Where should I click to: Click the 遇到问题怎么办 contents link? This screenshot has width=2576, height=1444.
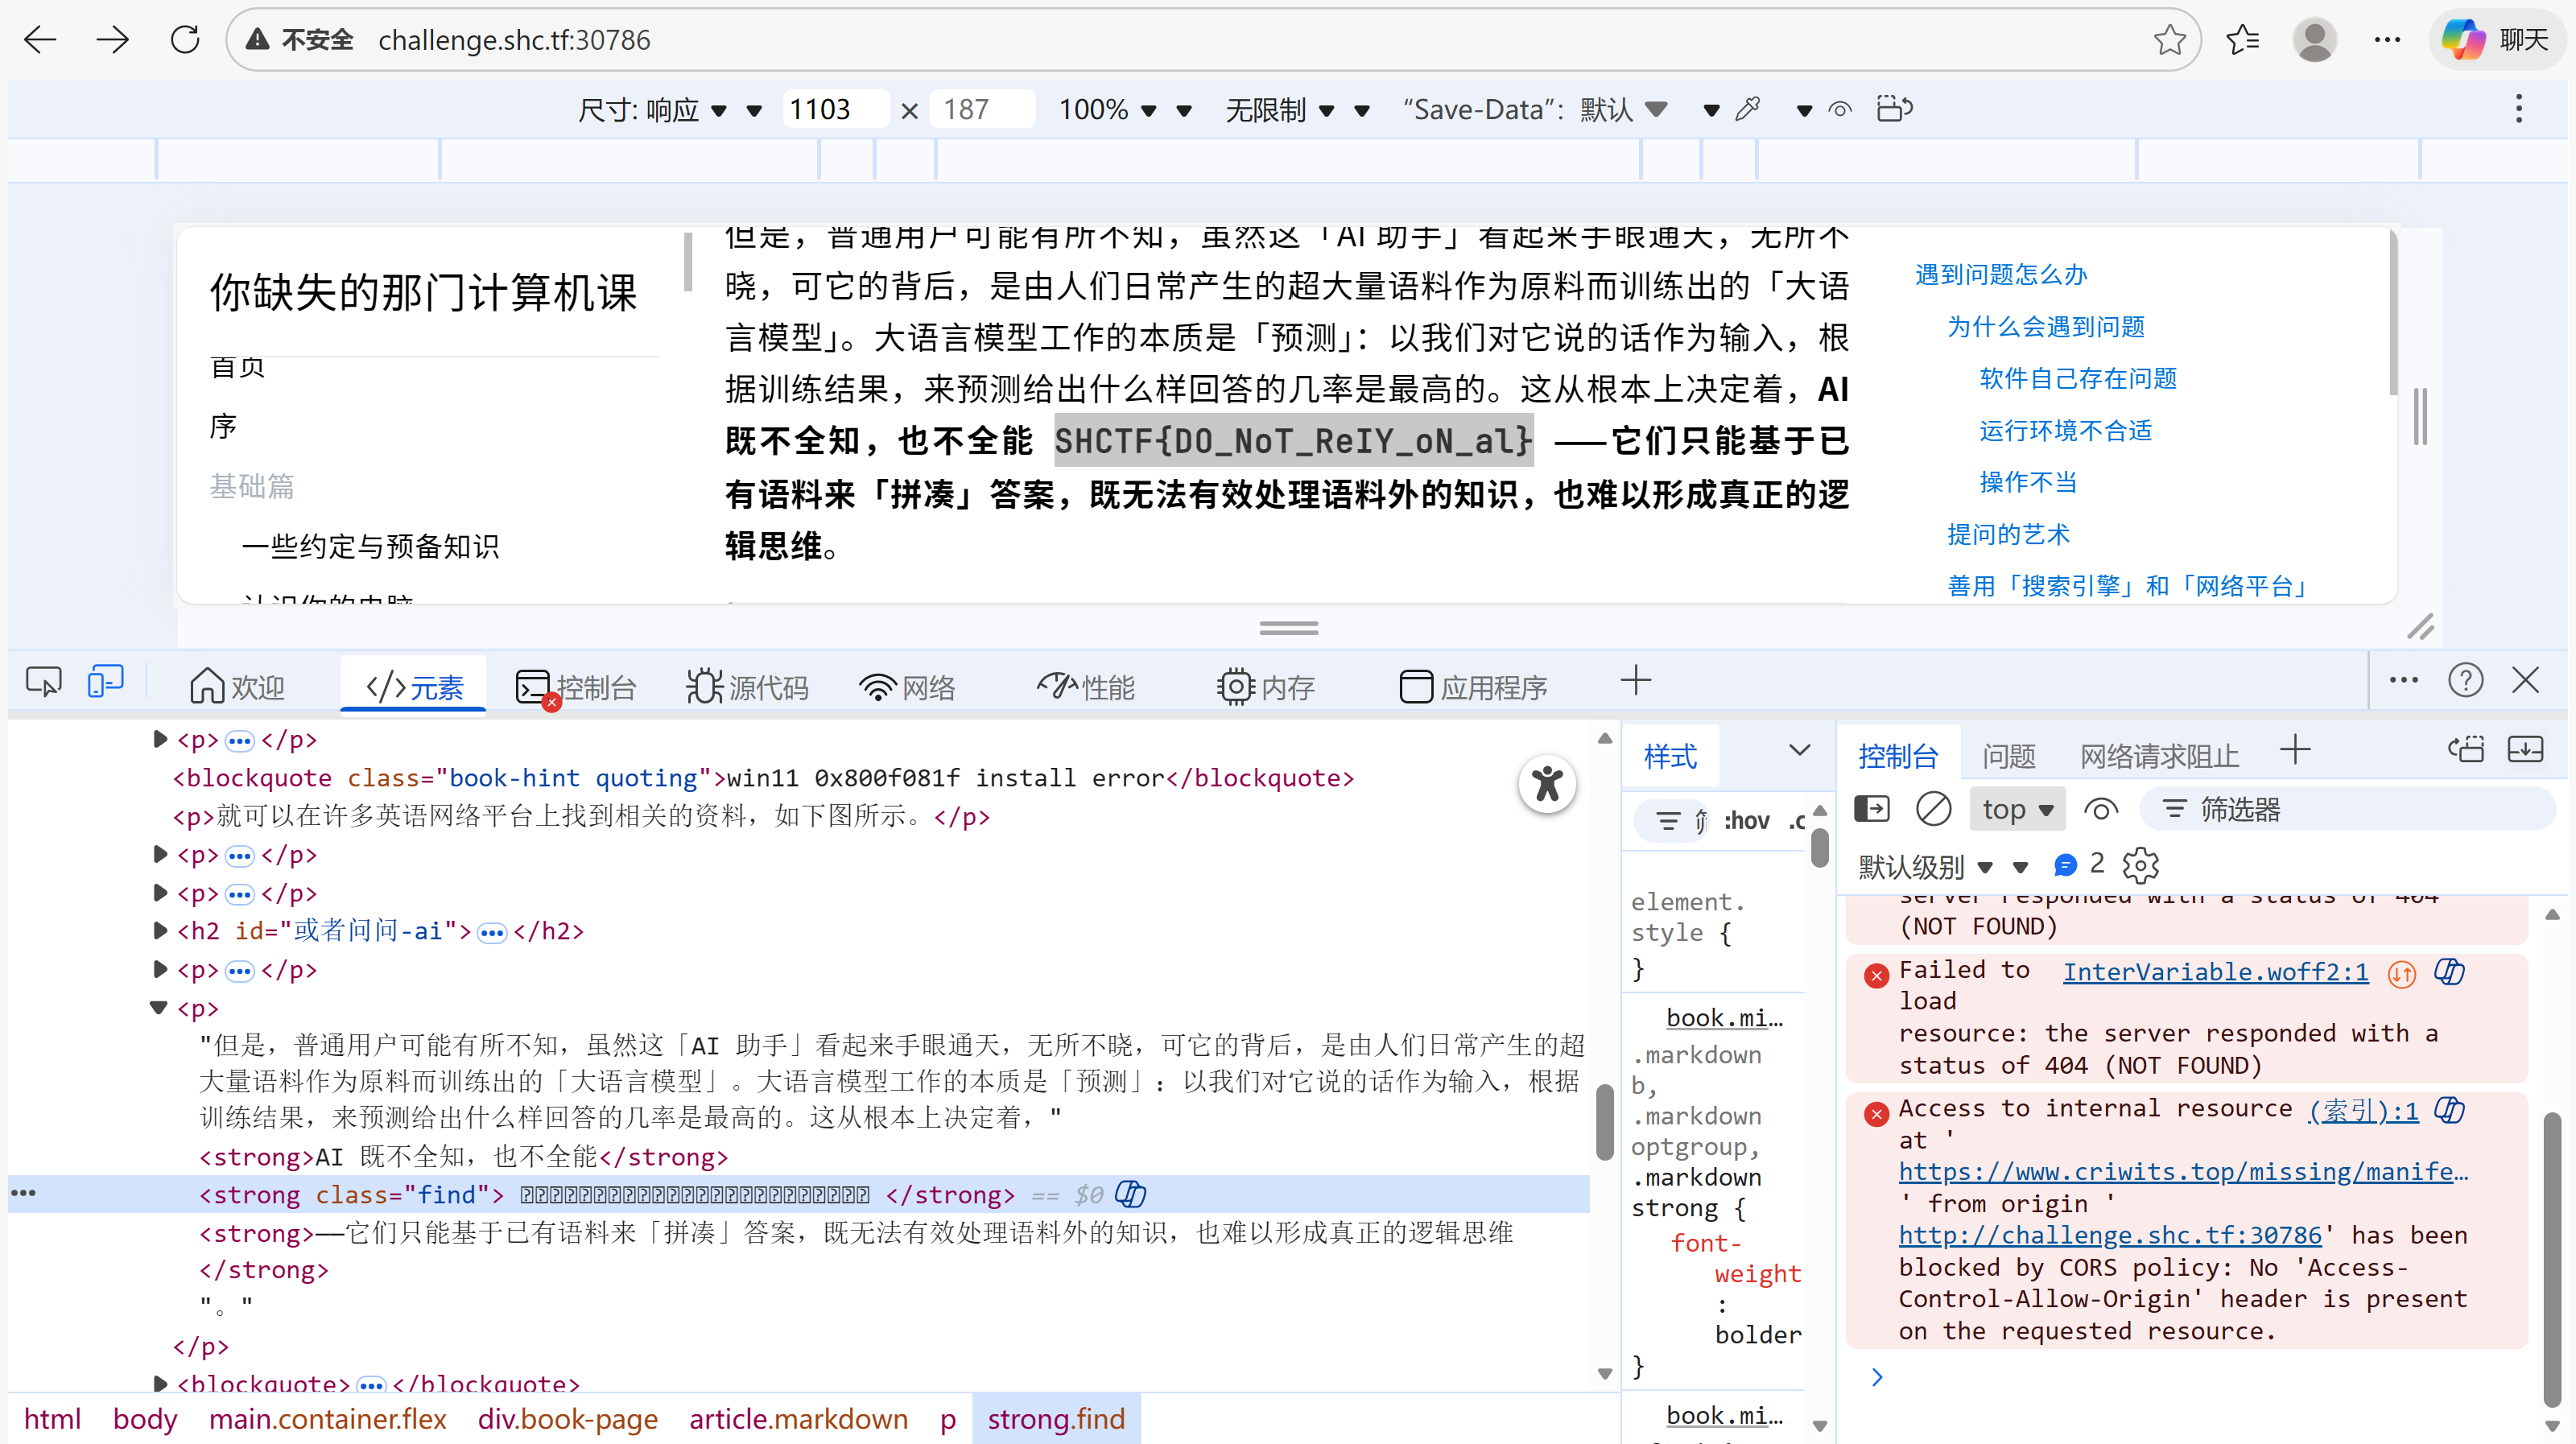tap(2001, 274)
